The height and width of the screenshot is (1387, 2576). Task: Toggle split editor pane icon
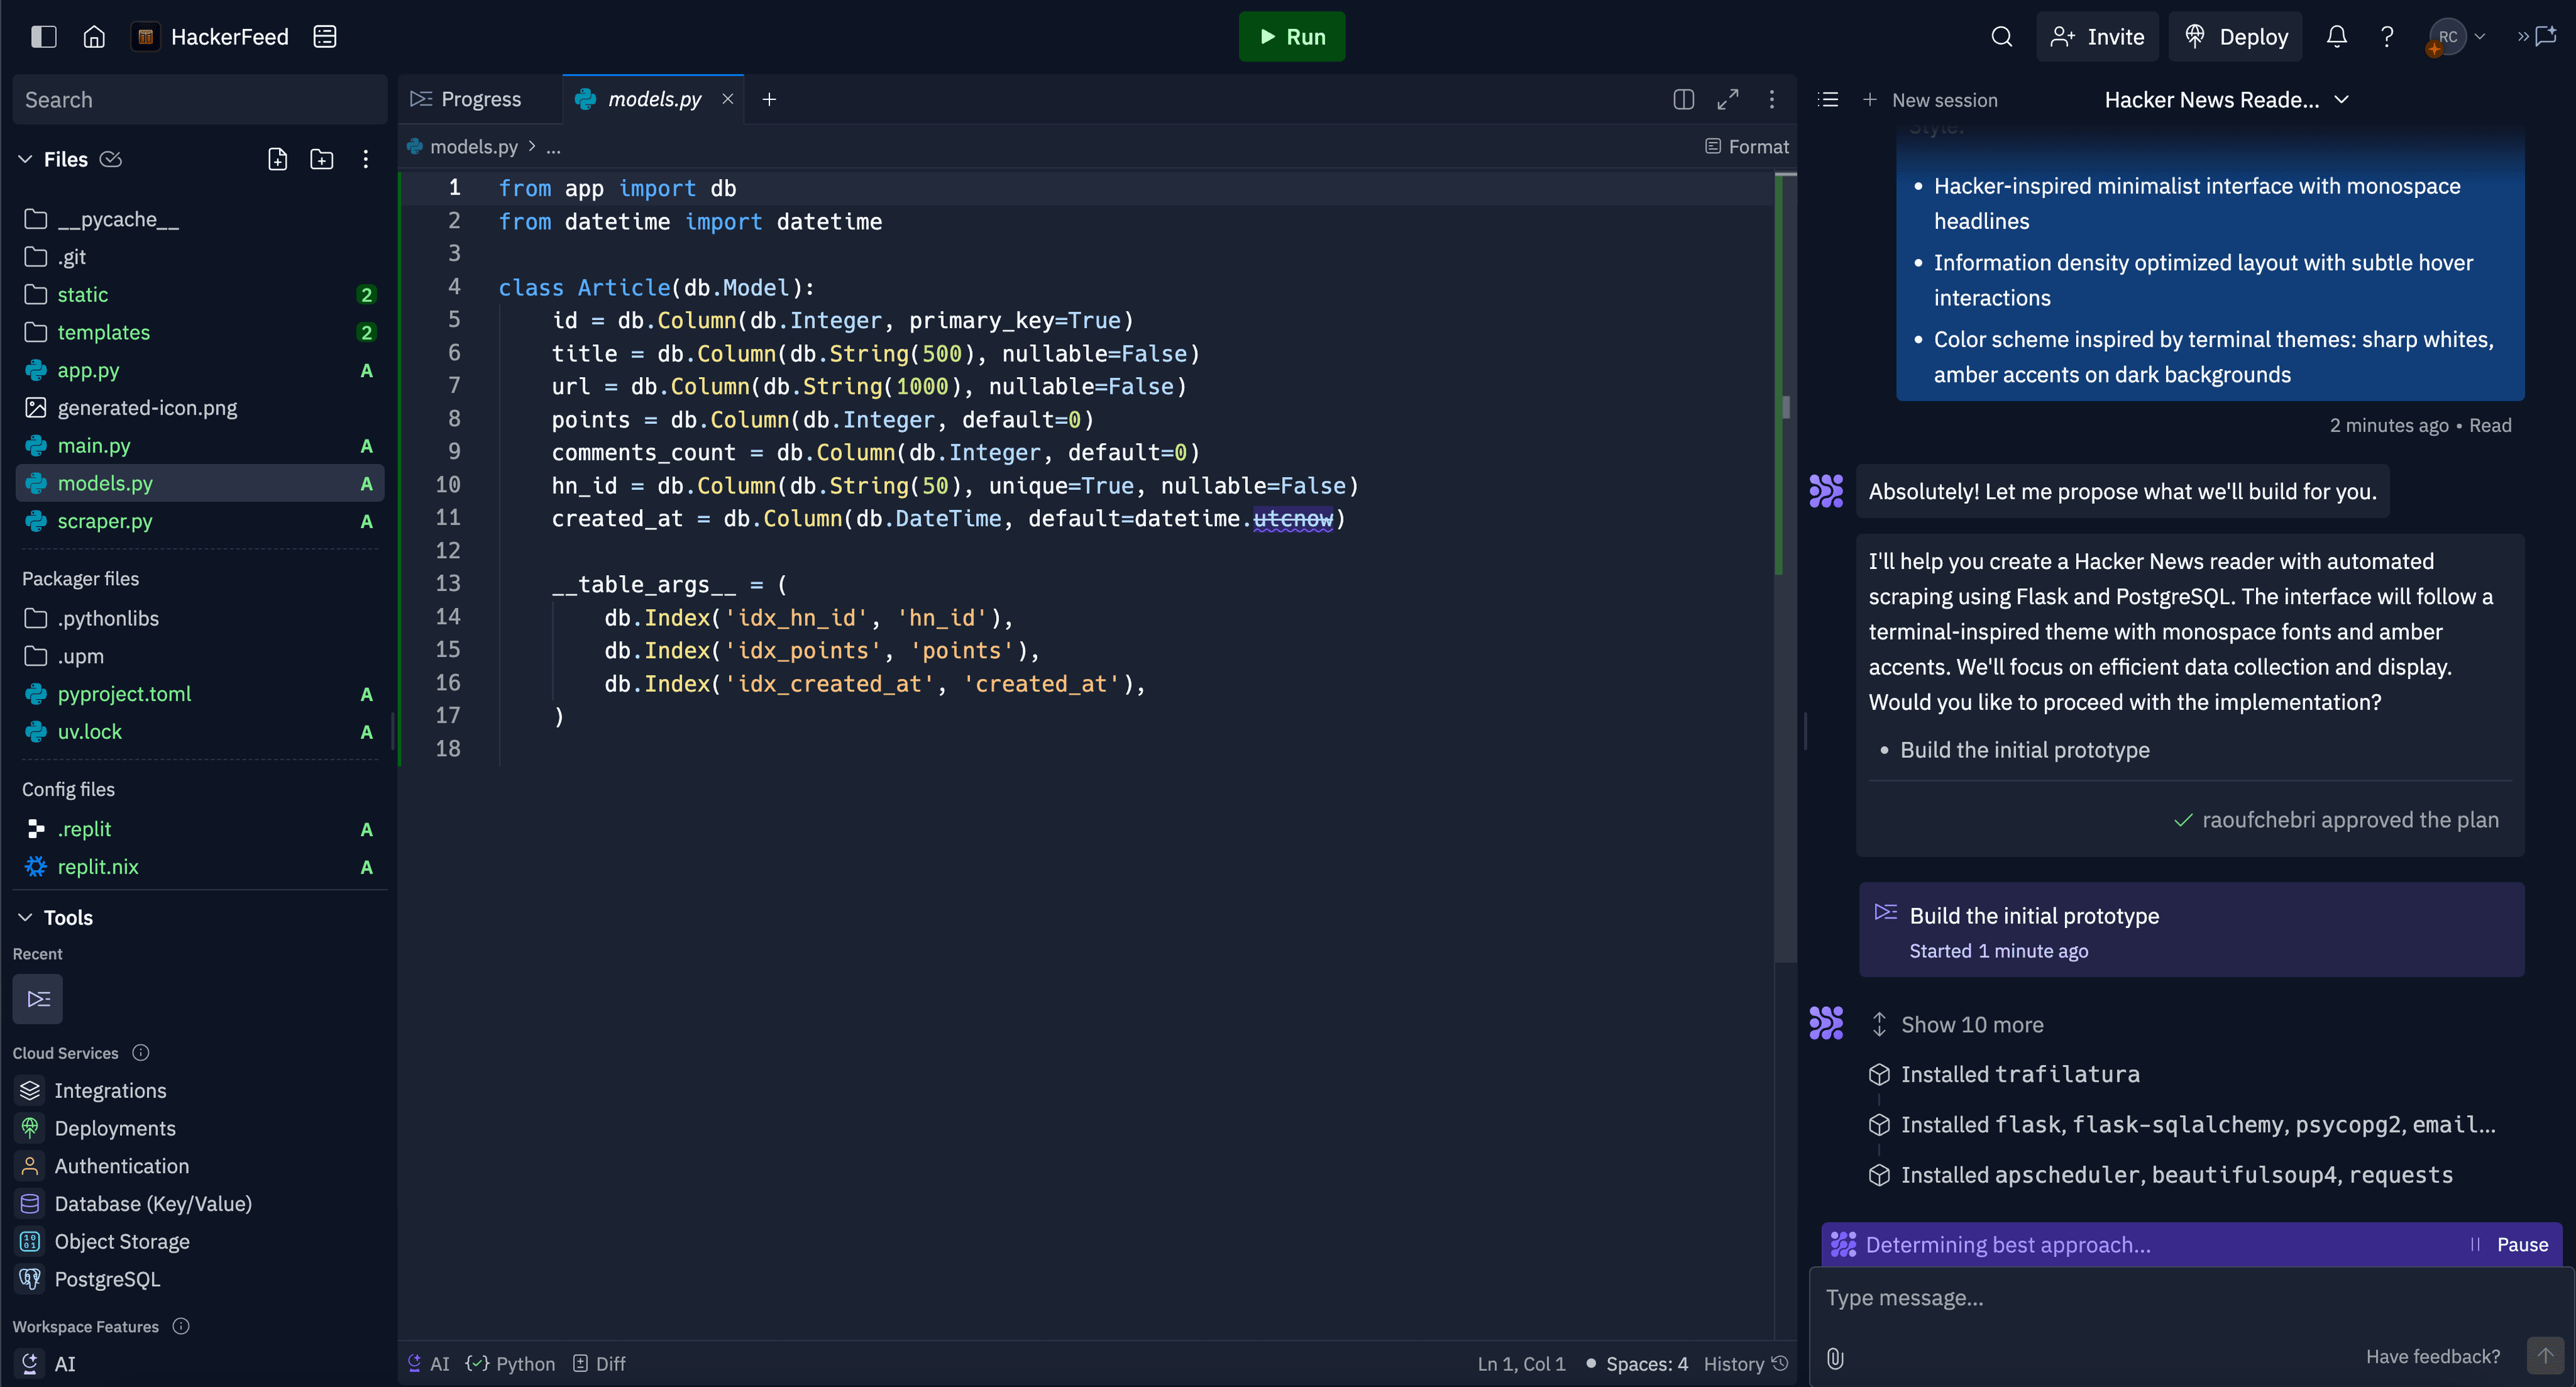(1683, 99)
